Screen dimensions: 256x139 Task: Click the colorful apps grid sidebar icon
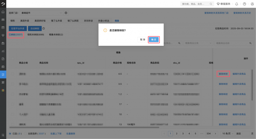point(3,90)
